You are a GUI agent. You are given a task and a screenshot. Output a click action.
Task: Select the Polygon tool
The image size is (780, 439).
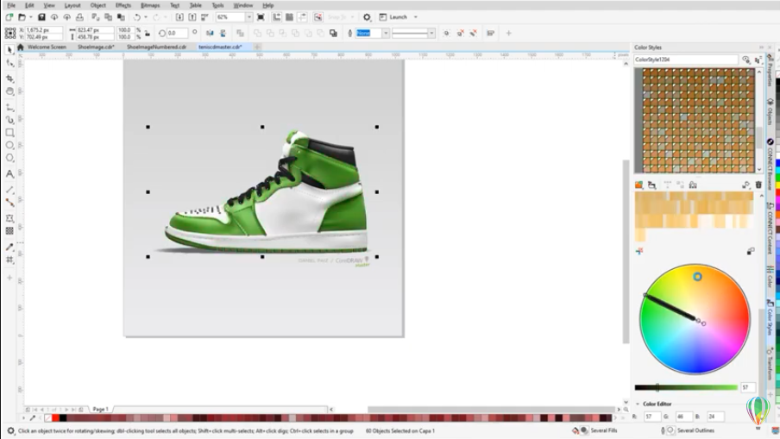pyautogui.click(x=9, y=158)
